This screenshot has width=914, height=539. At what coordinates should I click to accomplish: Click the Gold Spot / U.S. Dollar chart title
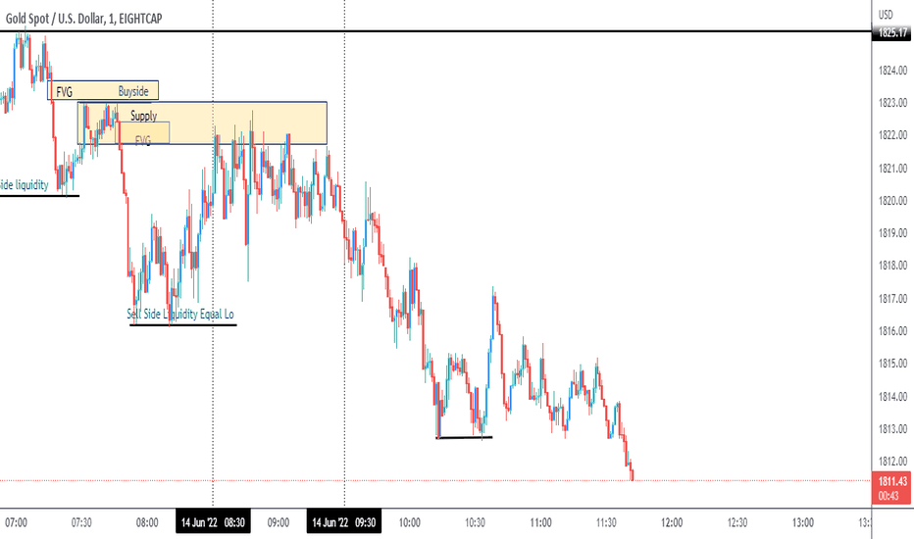84,19
